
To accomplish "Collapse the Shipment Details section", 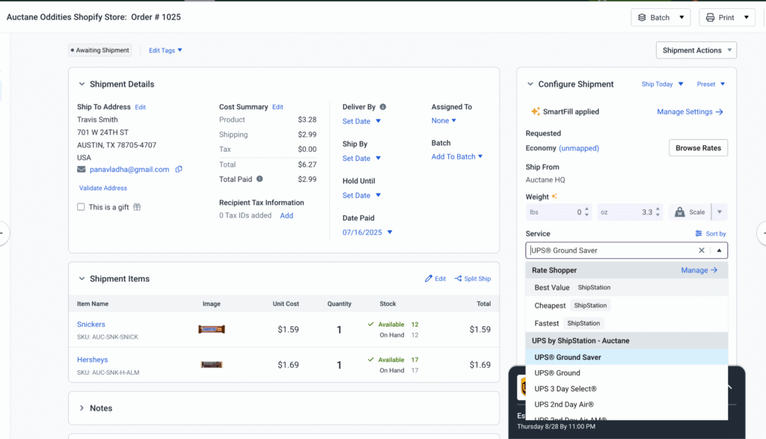I will [x=82, y=85].
